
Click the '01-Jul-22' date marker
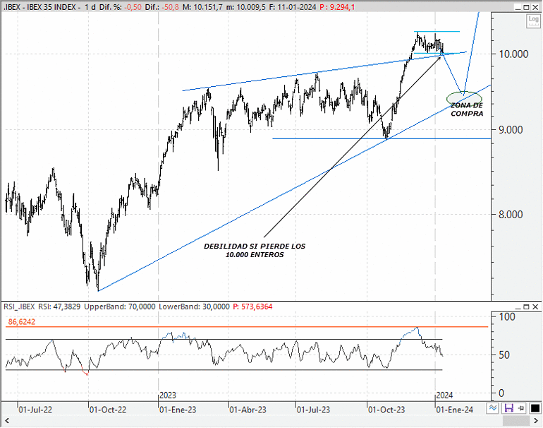pyautogui.click(x=35, y=410)
